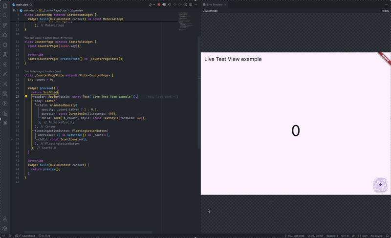Click the _count declaration on line 23

click(40, 80)
